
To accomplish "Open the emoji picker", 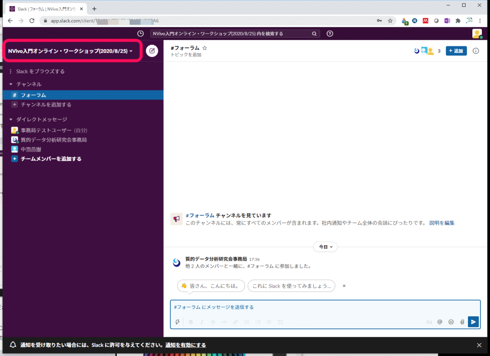I will (451, 322).
